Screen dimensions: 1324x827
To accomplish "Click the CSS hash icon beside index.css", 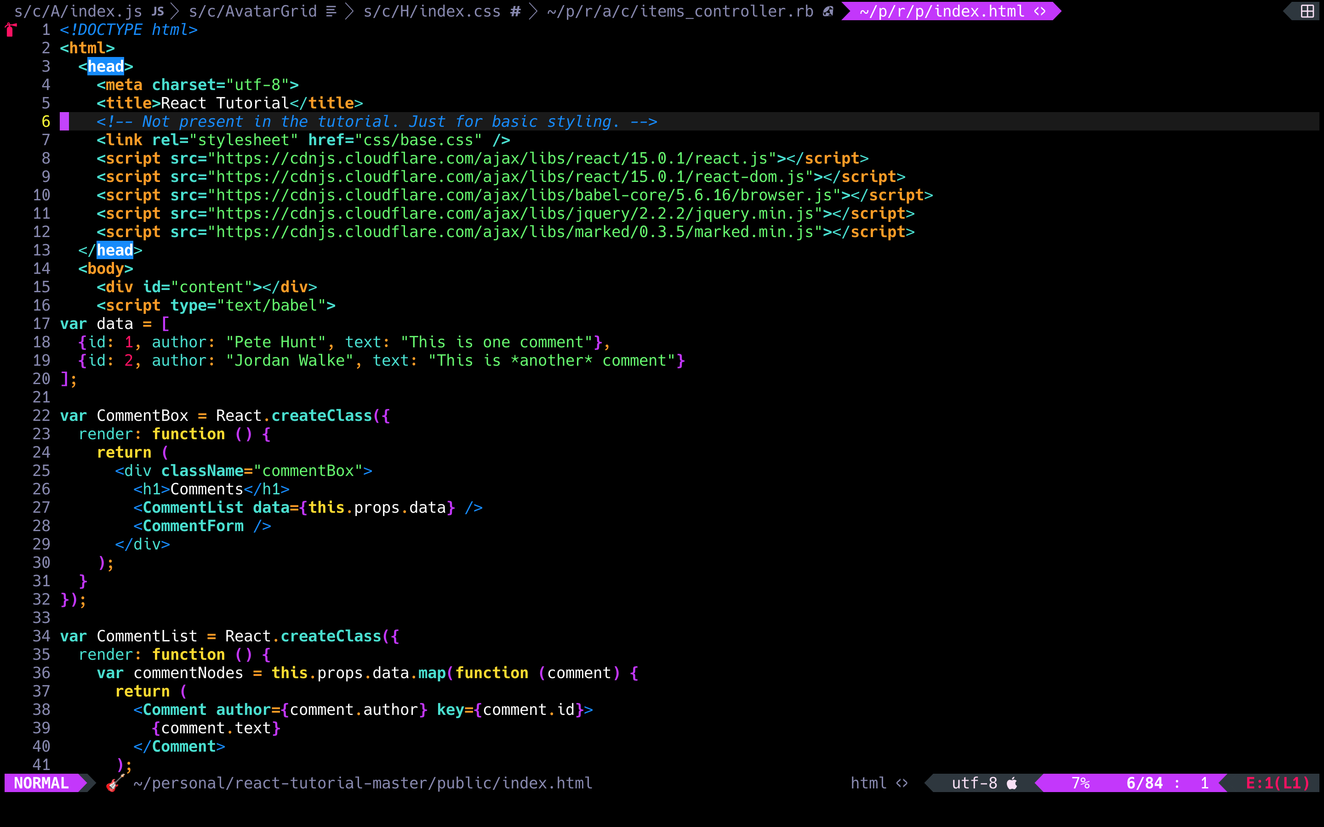I will coord(515,11).
